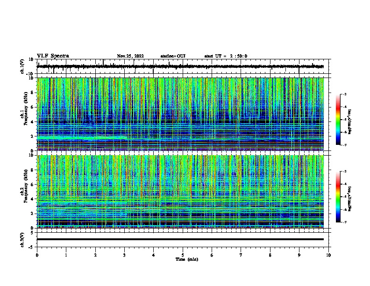Click inside the ch.1 spectrogram panel
The width and height of the screenshot is (370, 286).
(x=180, y=114)
